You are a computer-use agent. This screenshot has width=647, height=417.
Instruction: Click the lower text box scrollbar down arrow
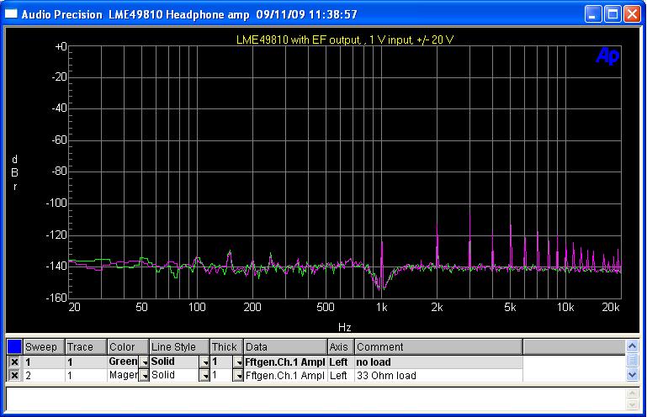[x=632, y=405]
